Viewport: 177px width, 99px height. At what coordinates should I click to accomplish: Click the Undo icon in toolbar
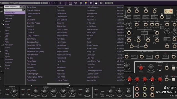pos(50,3)
